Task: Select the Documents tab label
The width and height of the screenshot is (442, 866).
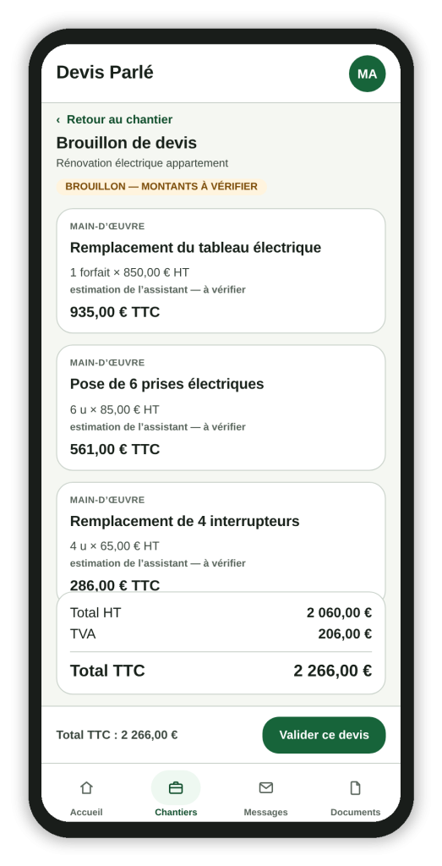Action: coord(355,812)
